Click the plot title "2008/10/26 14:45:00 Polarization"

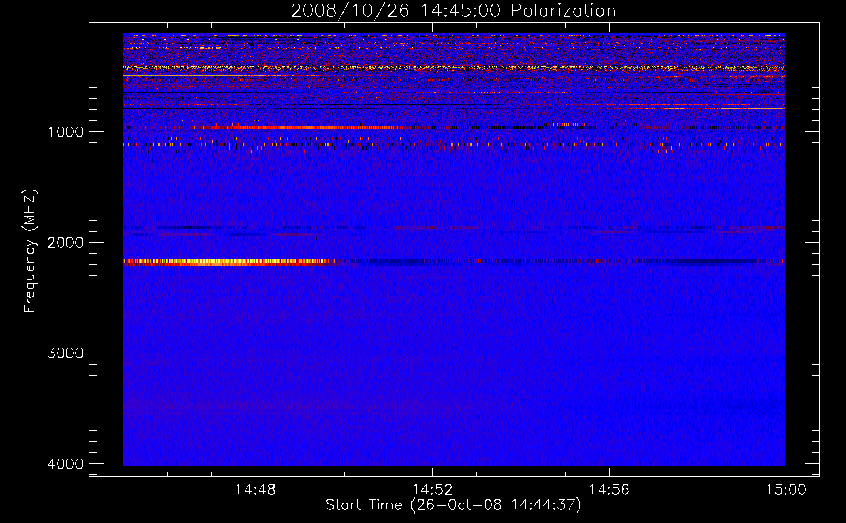click(453, 10)
